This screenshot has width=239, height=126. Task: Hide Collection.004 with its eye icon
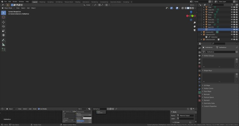(x=232, y=40)
